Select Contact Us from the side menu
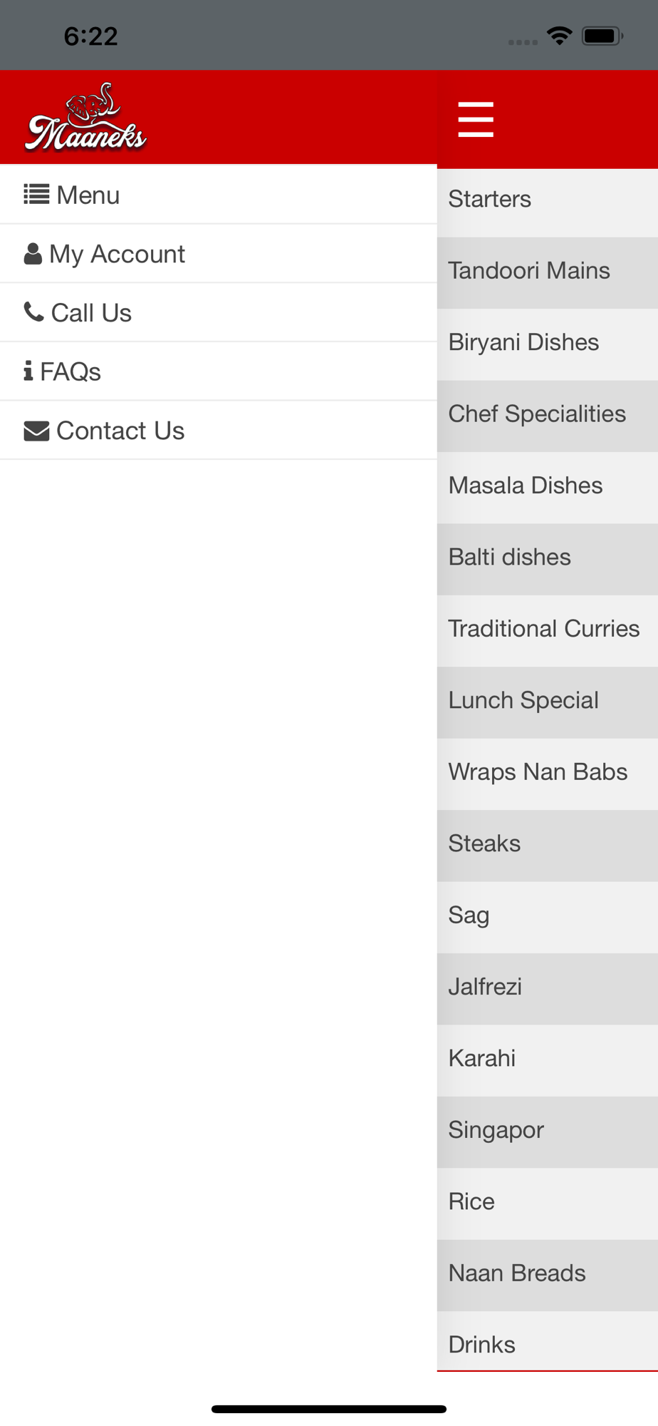This screenshot has height=1426, width=658. click(120, 431)
